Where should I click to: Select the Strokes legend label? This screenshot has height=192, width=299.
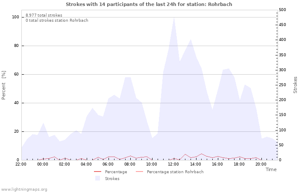click(112, 179)
